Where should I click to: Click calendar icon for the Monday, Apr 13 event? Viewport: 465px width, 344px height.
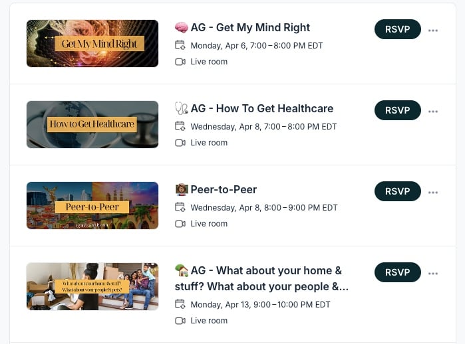coord(180,305)
